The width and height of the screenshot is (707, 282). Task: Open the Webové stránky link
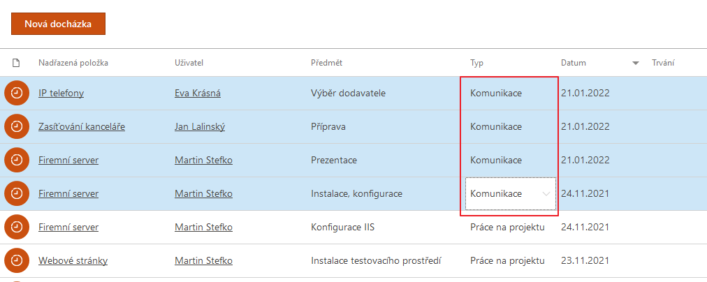click(73, 260)
